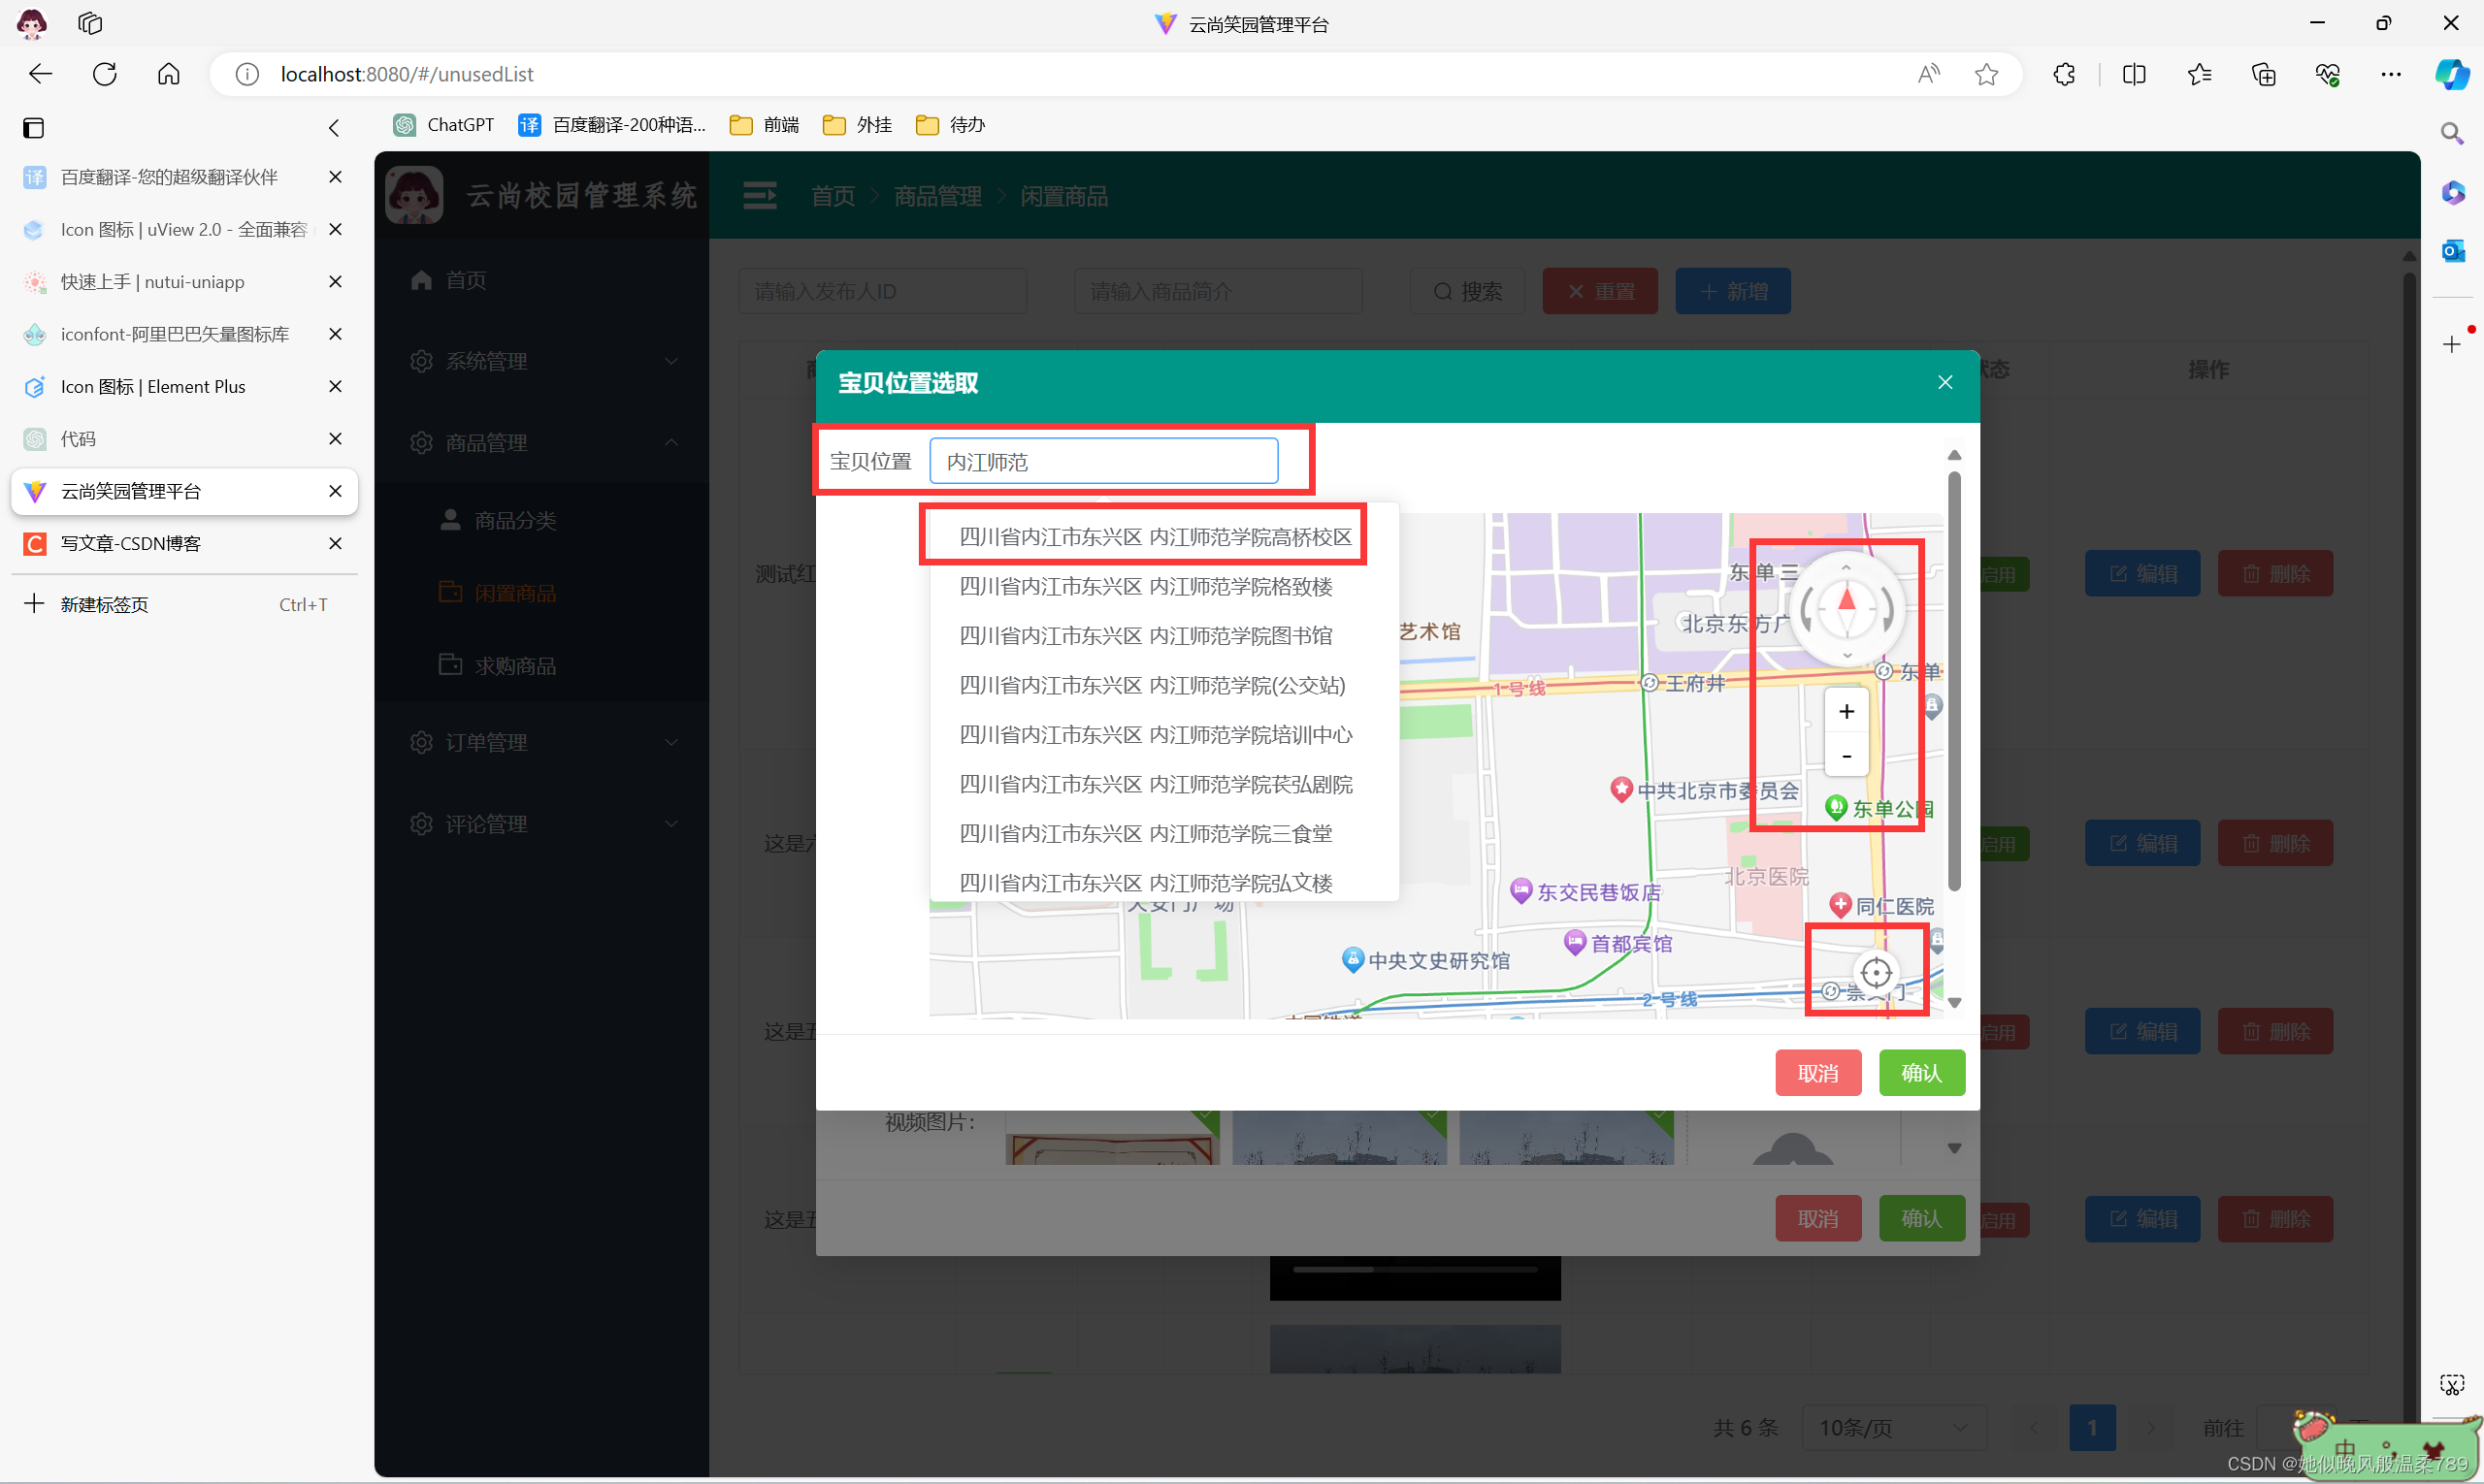Open browser essentials heart icon
This screenshot has height=1484, width=2484.
pos(2327,74)
